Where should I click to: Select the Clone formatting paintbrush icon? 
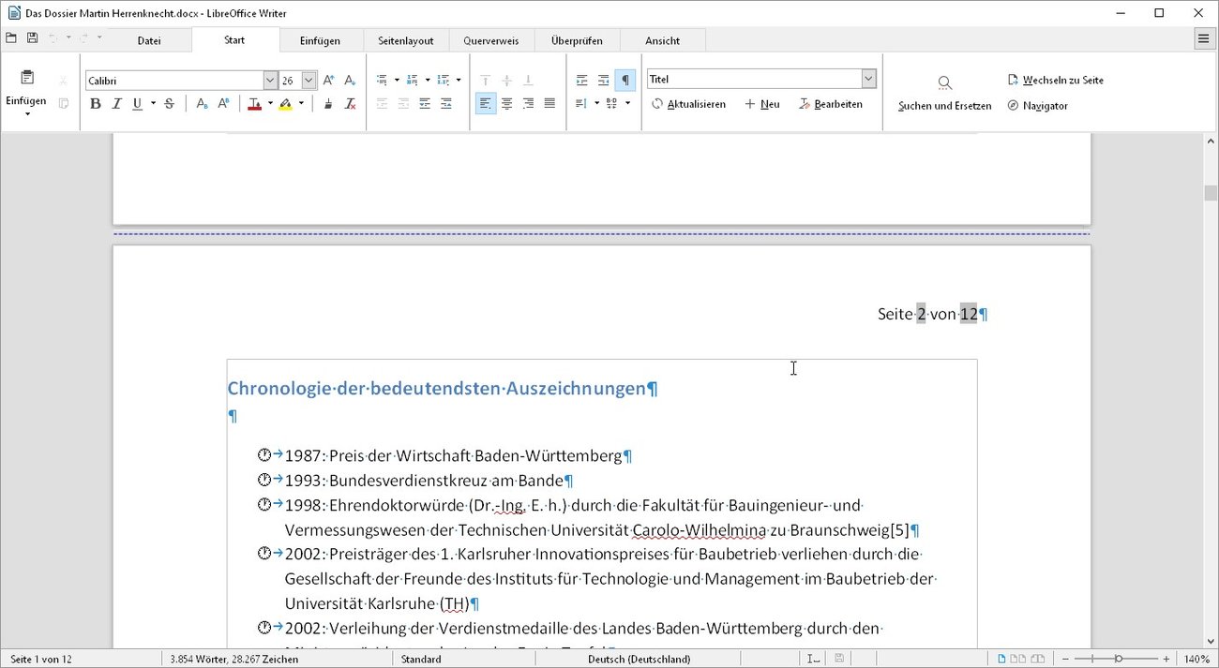[328, 103]
